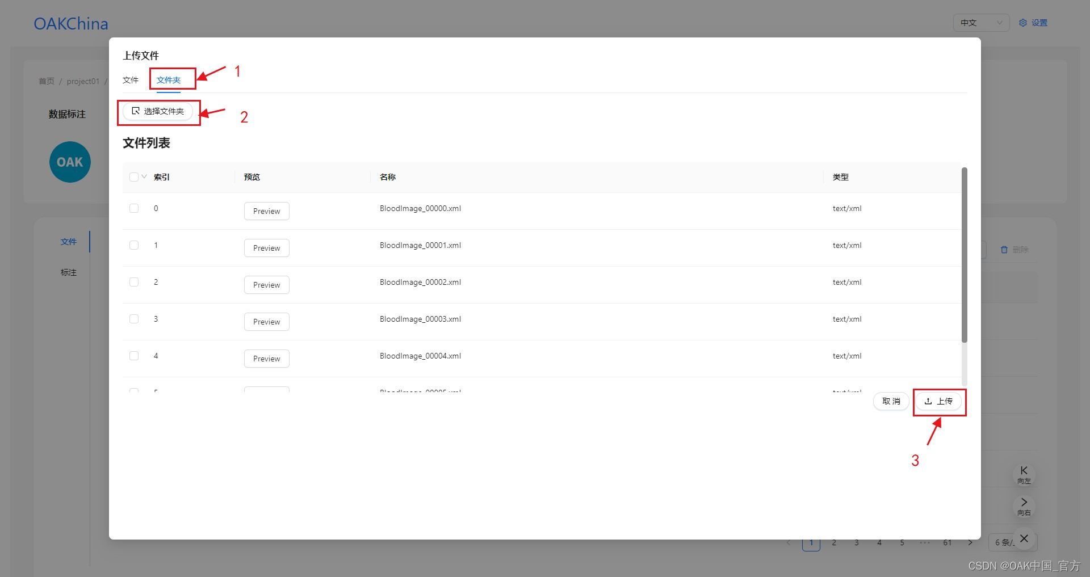Click file name BloodImage_00004.xml
The width and height of the screenshot is (1090, 577).
point(420,356)
